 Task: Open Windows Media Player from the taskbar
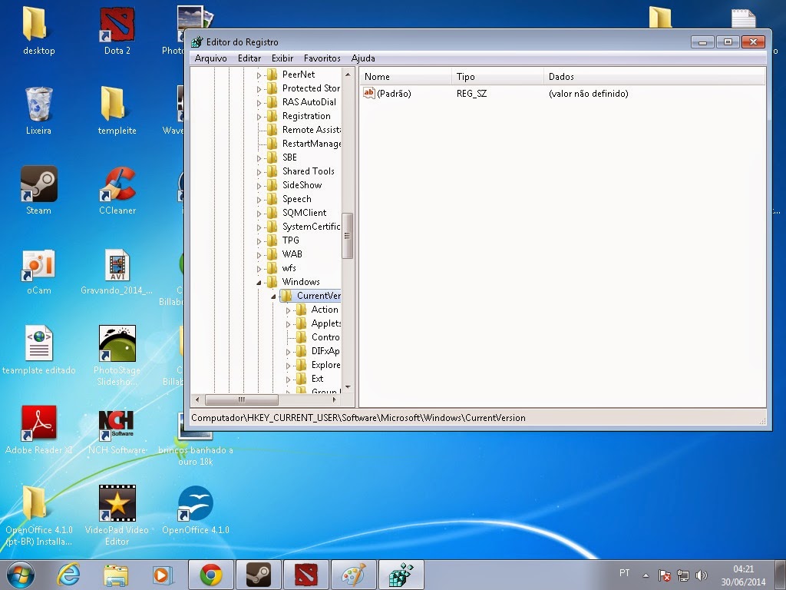163,575
